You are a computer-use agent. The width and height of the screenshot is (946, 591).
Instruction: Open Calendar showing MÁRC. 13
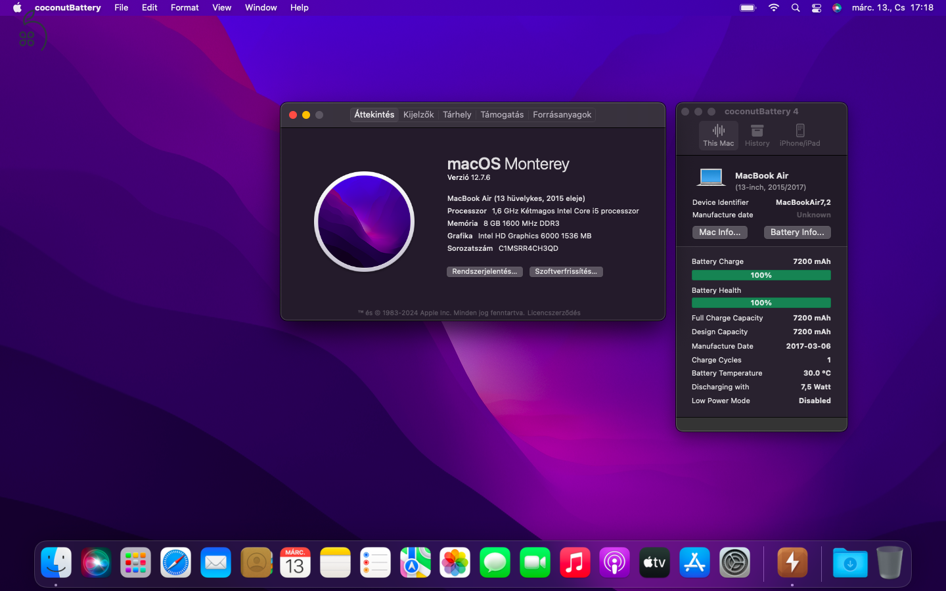296,563
